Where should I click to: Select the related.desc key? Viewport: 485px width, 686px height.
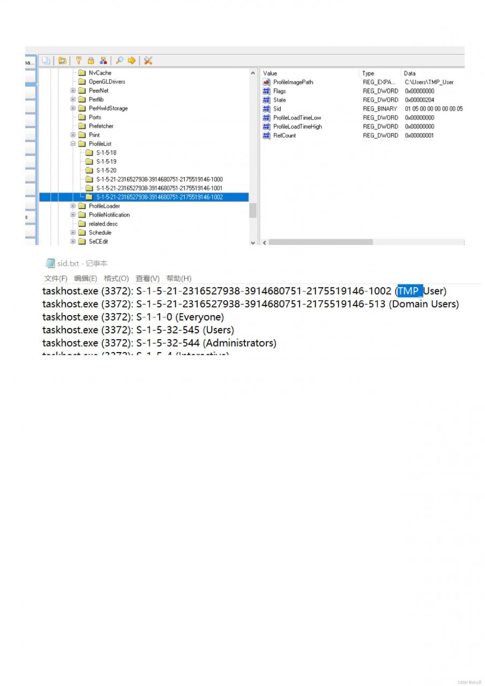103,223
